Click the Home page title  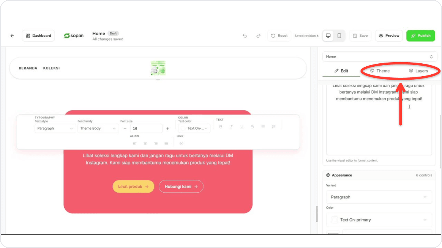tap(99, 33)
